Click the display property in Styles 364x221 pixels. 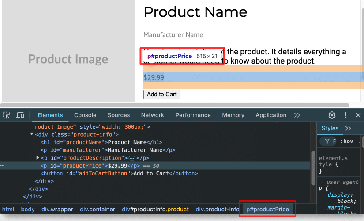point(339,195)
